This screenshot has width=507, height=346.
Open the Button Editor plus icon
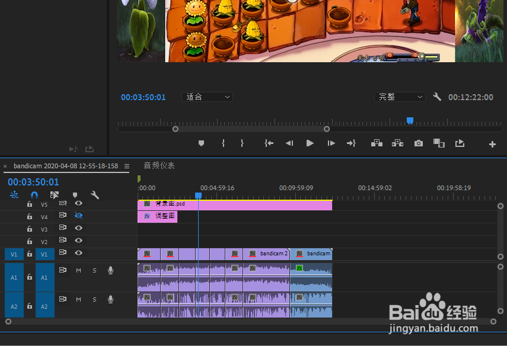pos(492,145)
